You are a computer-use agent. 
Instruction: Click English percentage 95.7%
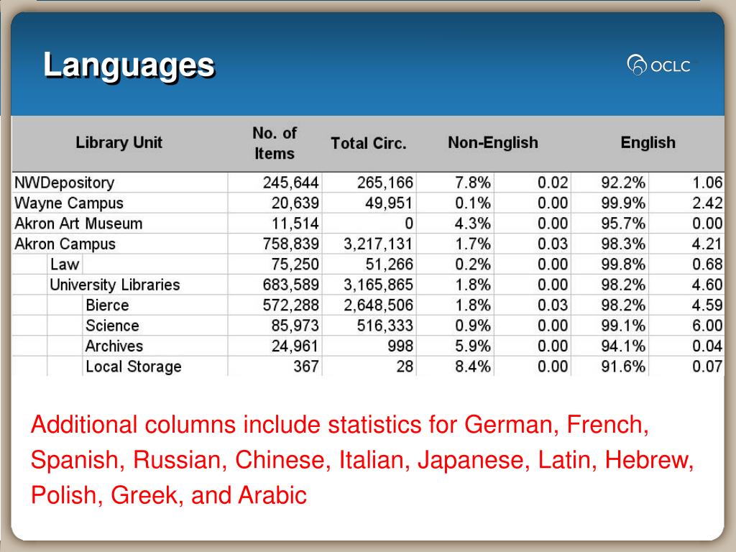(x=623, y=224)
